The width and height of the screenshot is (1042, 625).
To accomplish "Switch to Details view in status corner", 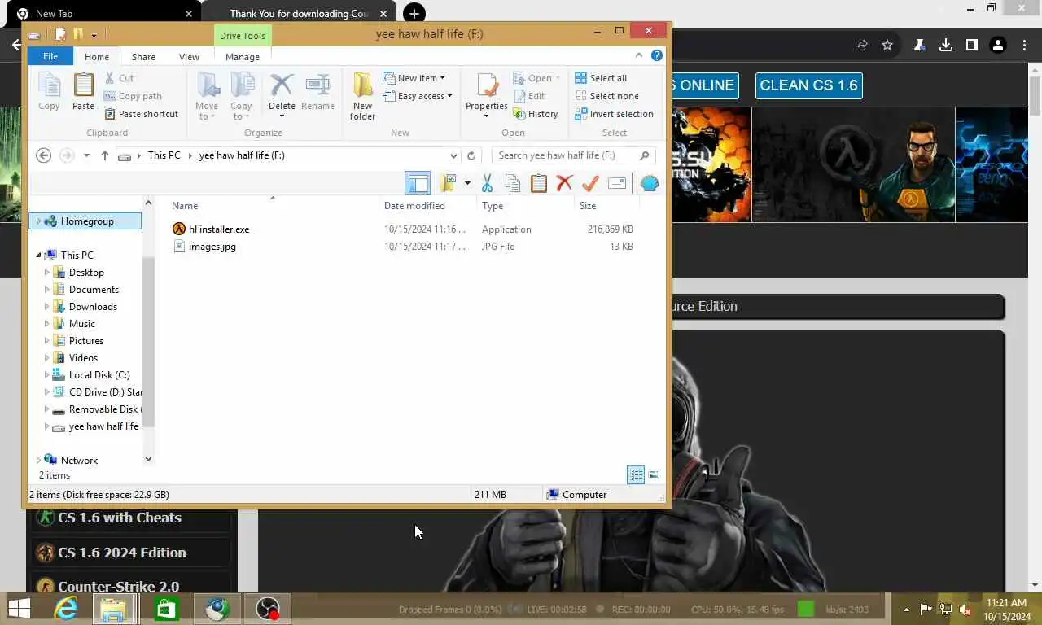I will pos(636,474).
